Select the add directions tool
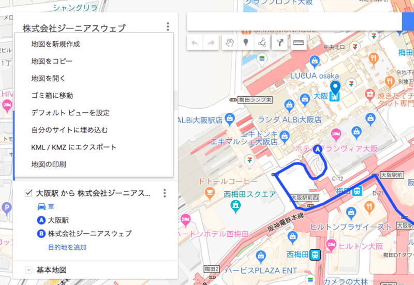The width and height of the screenshot is (414, 285). (279, 42)
